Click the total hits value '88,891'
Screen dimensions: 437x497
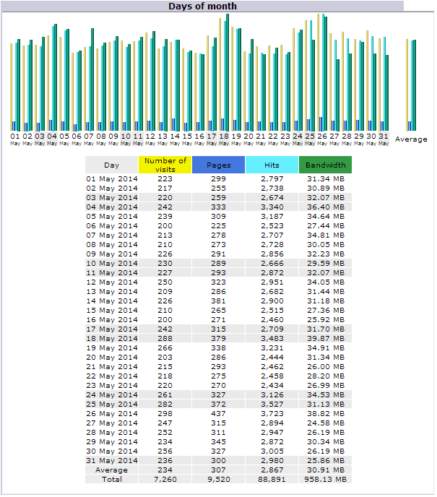click(x=272, y=479)
